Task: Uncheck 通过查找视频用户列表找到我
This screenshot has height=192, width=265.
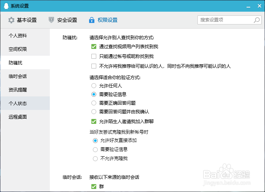Action: (94, 47)
